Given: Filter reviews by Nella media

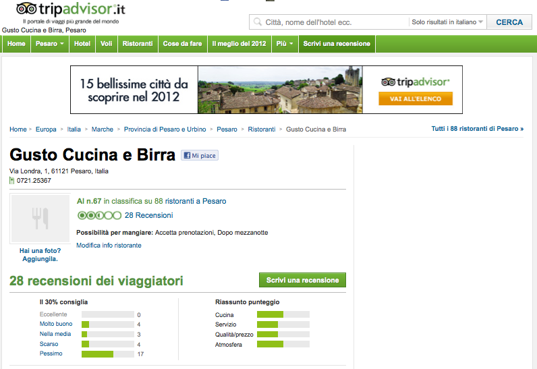Looking at the screenshot, I should point(55,334).
